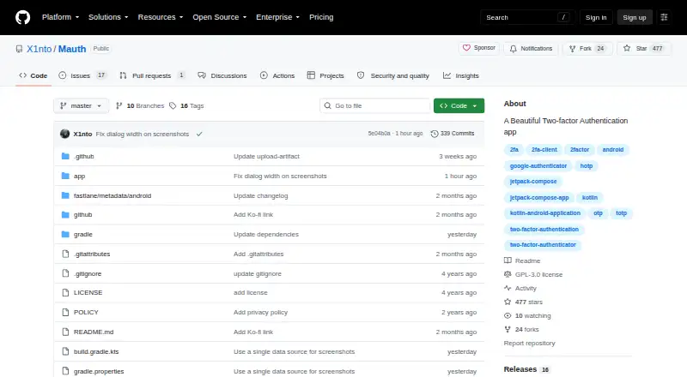Expand the Enterprise menu
The width and height of the screenshot is (687, 377).
[277, 17]
